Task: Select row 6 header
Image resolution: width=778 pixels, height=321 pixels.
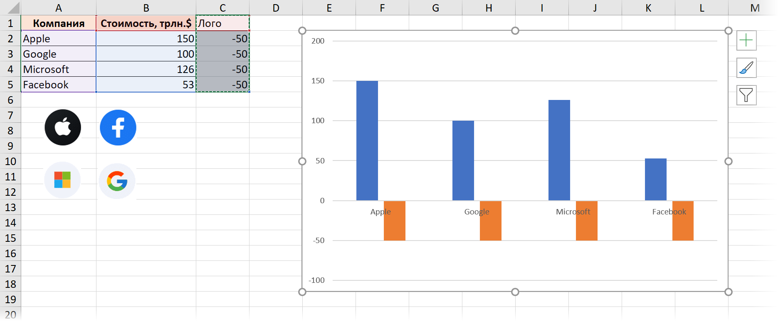Action: tap(10, 100)
